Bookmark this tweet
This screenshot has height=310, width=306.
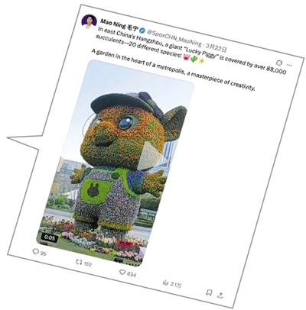(209, 292)
